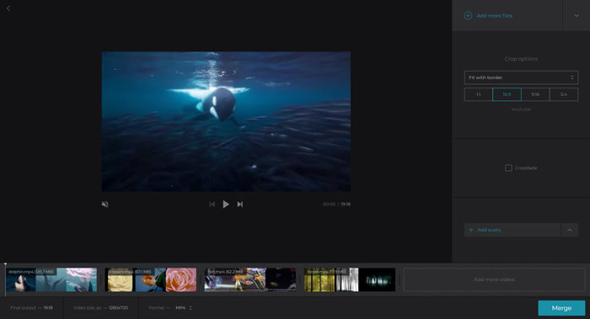Click the Final output duration text
590x319 pixels.
pos(32,308)
